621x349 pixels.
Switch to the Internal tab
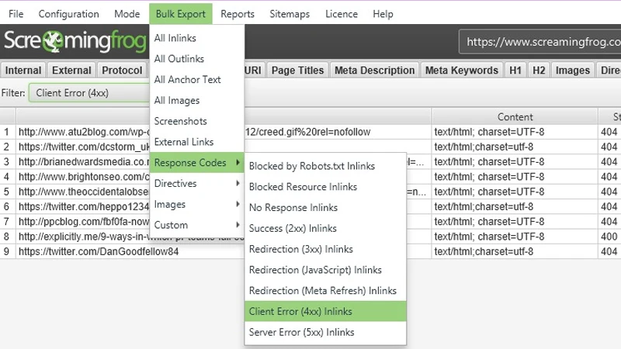click(x=23, y=71)
